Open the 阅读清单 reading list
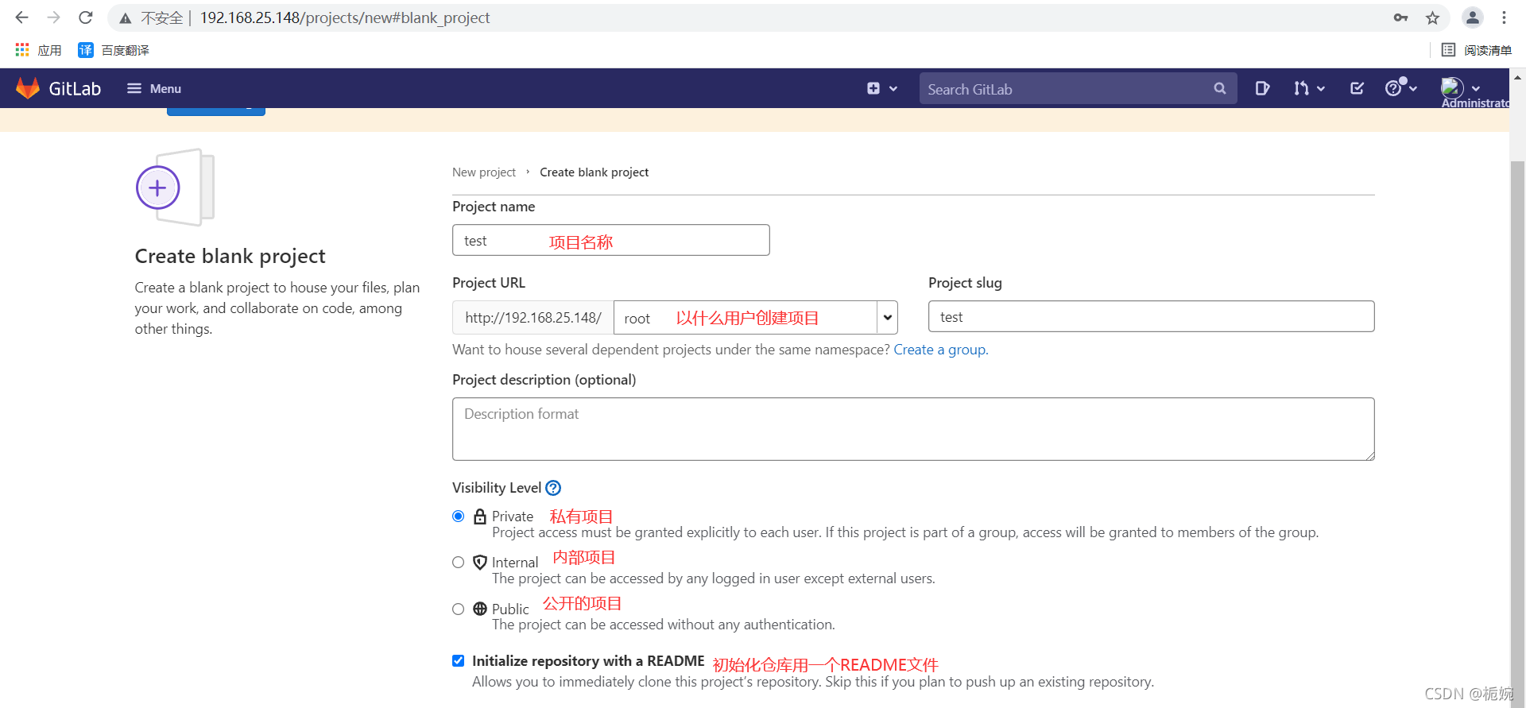The height and width of the screenshot is (708, 1526). click(1477, 50)
